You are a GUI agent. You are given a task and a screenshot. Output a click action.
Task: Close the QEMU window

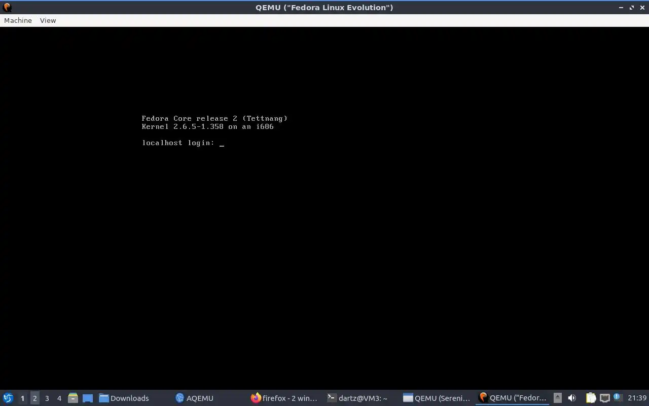coord(642,8)
